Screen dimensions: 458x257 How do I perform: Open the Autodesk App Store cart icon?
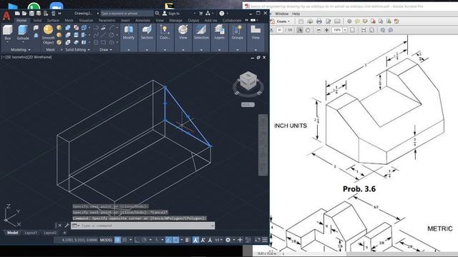(x=200, y=14)
